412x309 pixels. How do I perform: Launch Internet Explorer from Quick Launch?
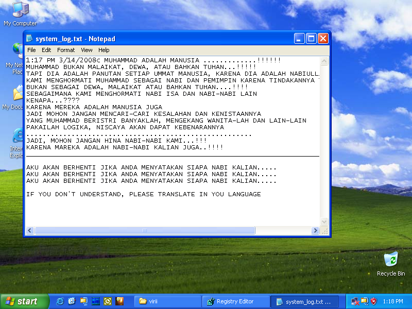[60, 301]
